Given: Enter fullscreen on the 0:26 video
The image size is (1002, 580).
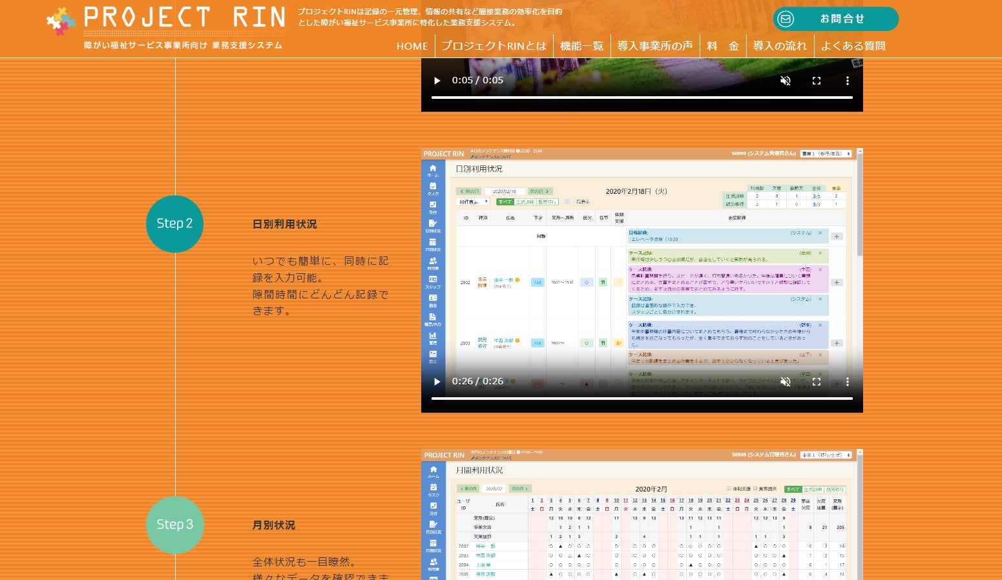Looking at the screenshot, I should tap(817, 382).
